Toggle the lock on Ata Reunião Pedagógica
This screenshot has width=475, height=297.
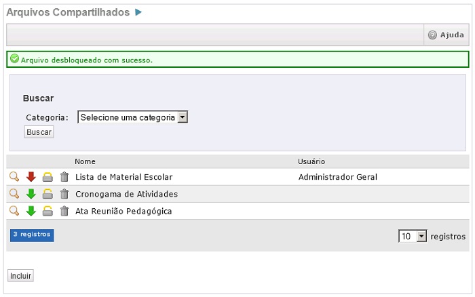[x=47, y=211]
